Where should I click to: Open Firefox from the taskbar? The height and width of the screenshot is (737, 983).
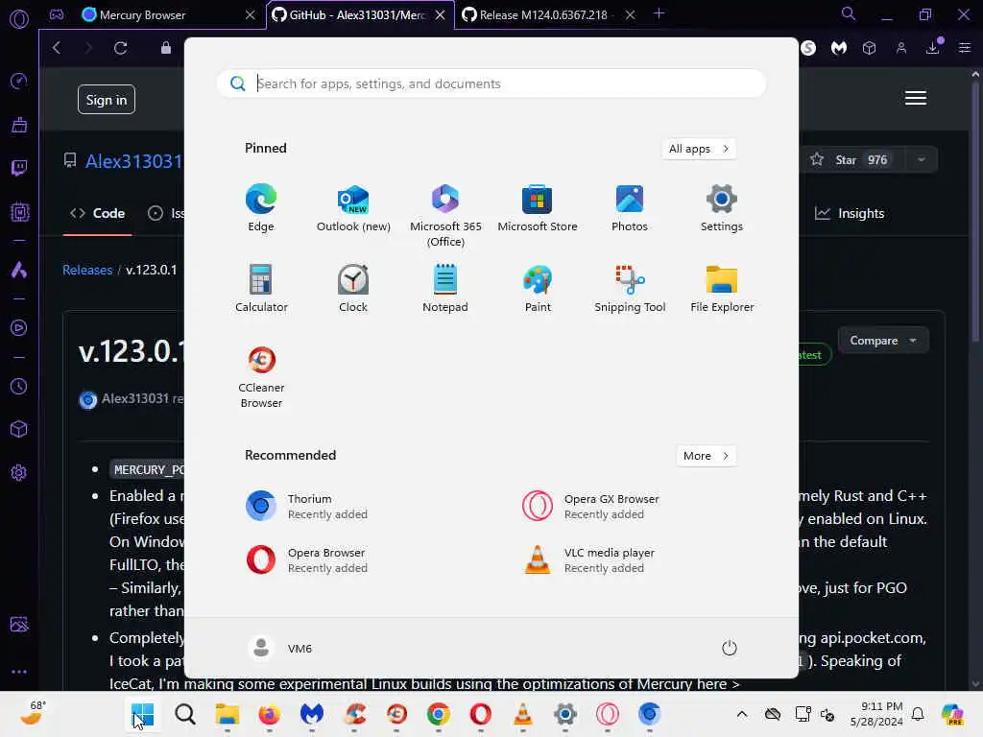(270, 714)
